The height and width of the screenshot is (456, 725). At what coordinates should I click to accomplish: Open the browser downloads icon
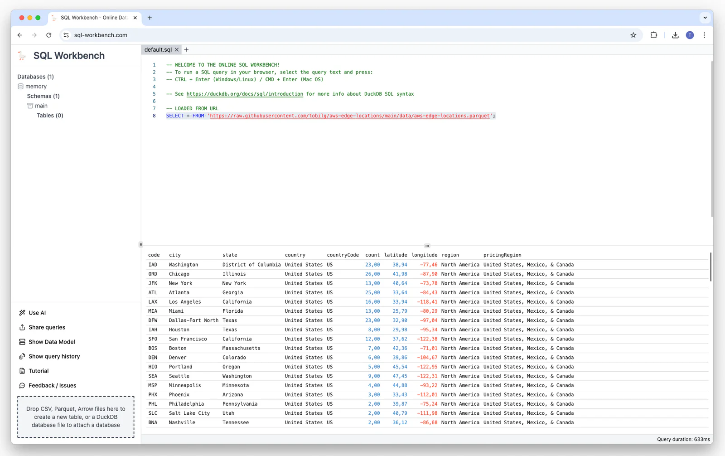675,35
